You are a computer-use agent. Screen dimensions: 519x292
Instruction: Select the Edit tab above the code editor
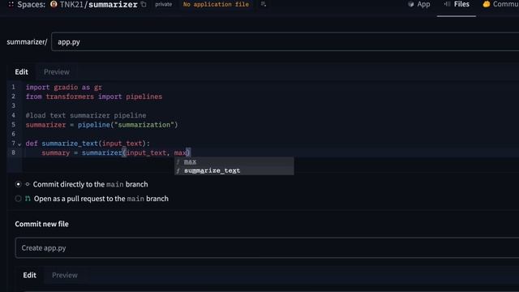point(22,72)
